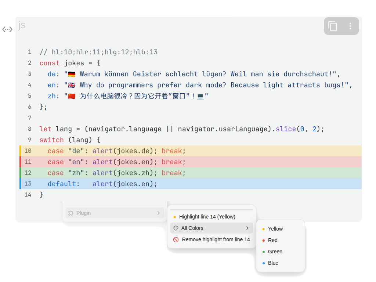The width and height of the screenshot is (376, 282).
Task: Click the js language label
Action: pos(22,25)
